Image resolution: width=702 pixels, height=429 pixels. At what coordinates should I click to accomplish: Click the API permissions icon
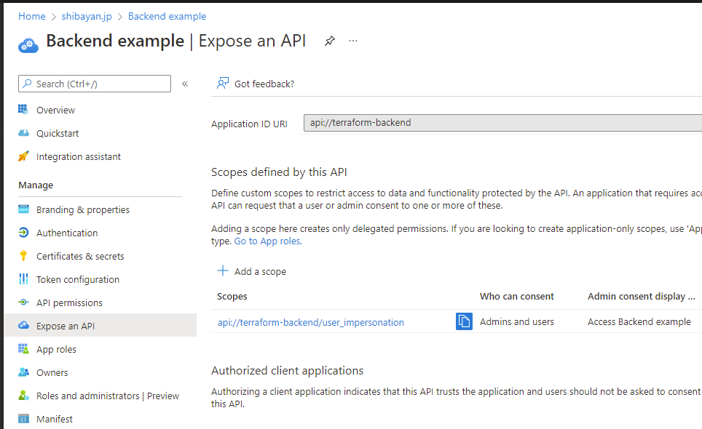point(23,302)
